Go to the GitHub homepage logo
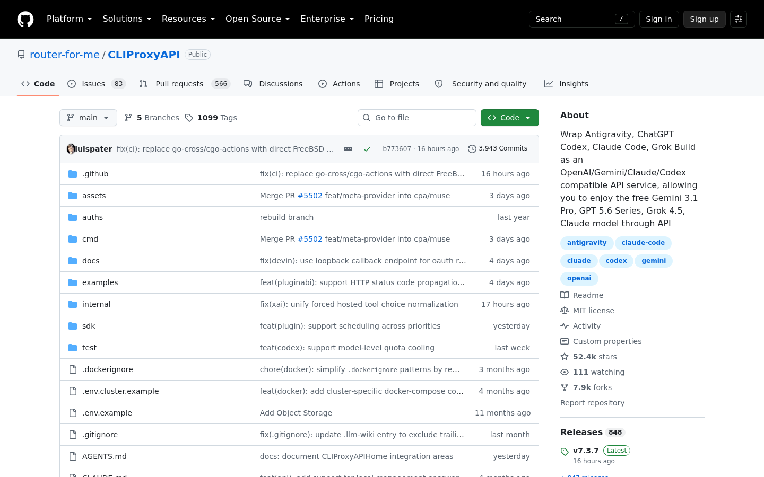Screen dimensions: 764x477 25,19
